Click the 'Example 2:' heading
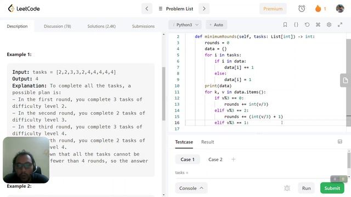The height and width of the screenshot is (197, 351). 19,186
